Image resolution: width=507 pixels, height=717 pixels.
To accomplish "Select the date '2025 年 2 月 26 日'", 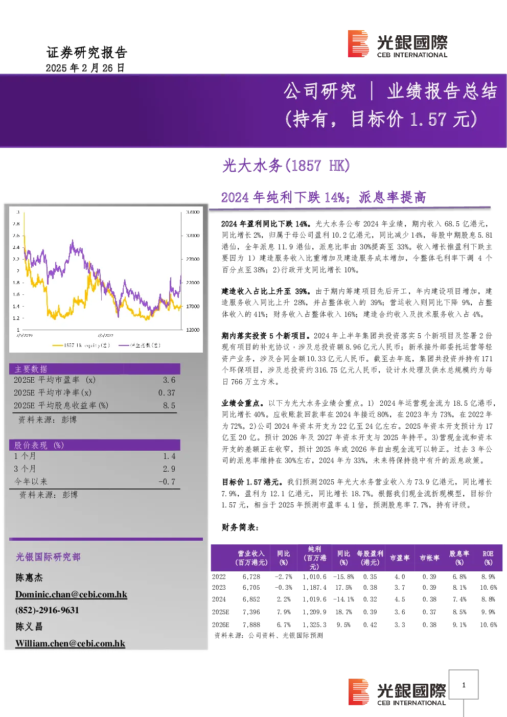I will 85,68.
